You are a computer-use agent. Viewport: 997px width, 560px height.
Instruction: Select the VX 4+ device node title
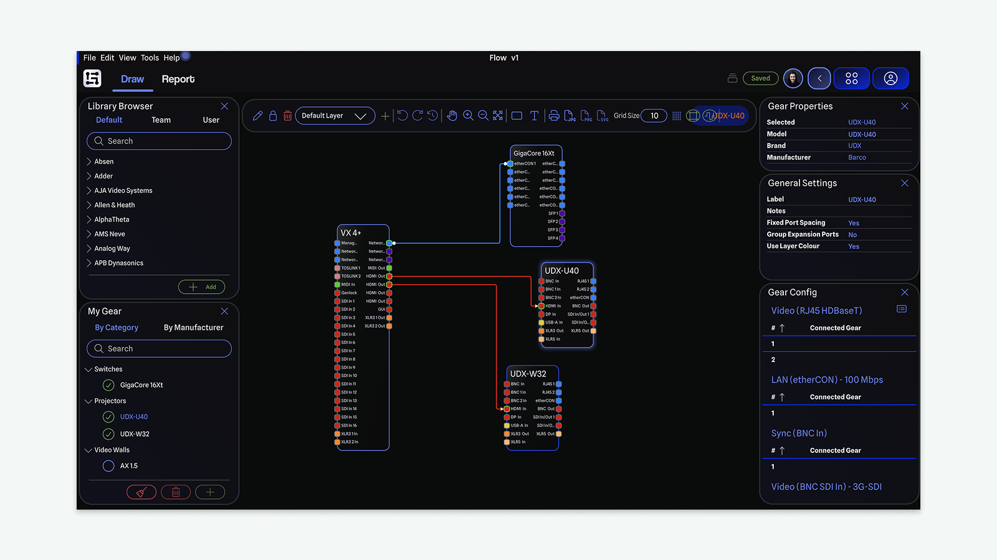click(x=351, y=233)
